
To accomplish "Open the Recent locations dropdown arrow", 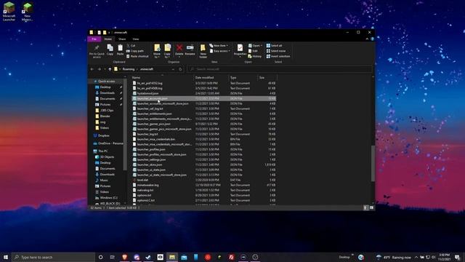I will [105, 69].
